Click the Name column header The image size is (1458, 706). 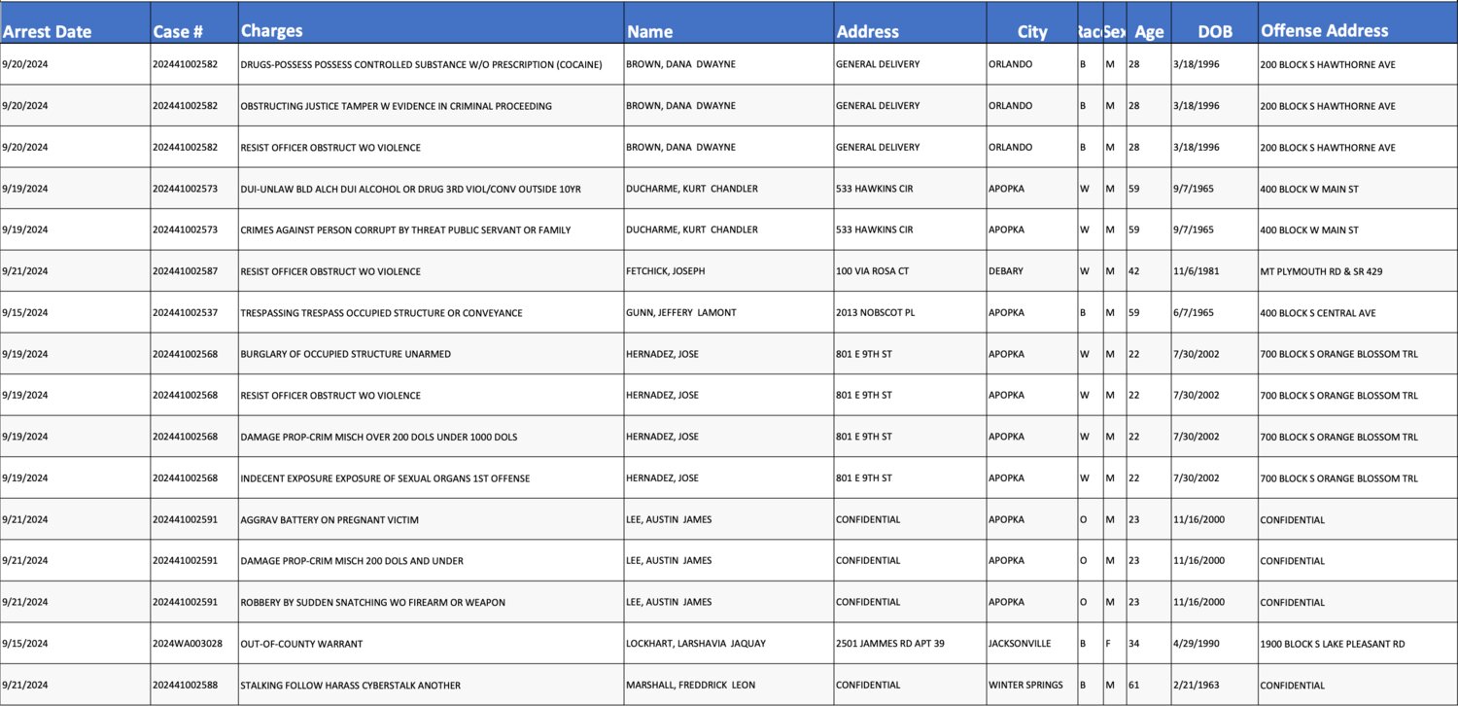pyautogui.click(x=729, y=22)
